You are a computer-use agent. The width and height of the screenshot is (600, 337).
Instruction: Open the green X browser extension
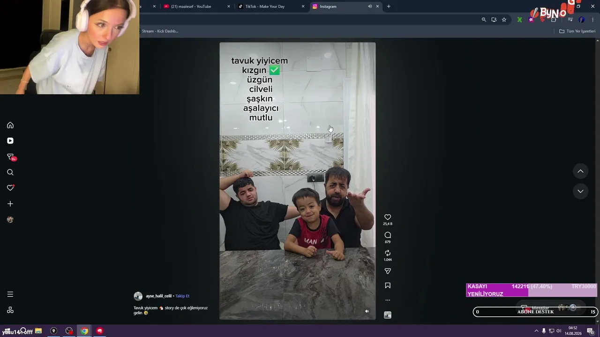[x=519, y=20]
